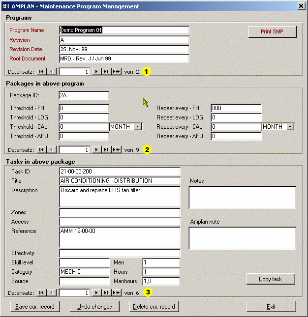Image resolution: width=308 pixels, height=317 pixels.
Task: Add new record in Packages navigator
Action: (x=116, y=149)
